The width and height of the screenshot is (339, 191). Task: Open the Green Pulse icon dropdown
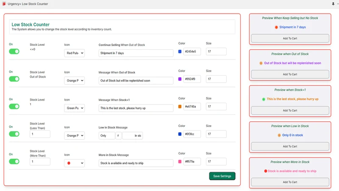pos(75,108)
